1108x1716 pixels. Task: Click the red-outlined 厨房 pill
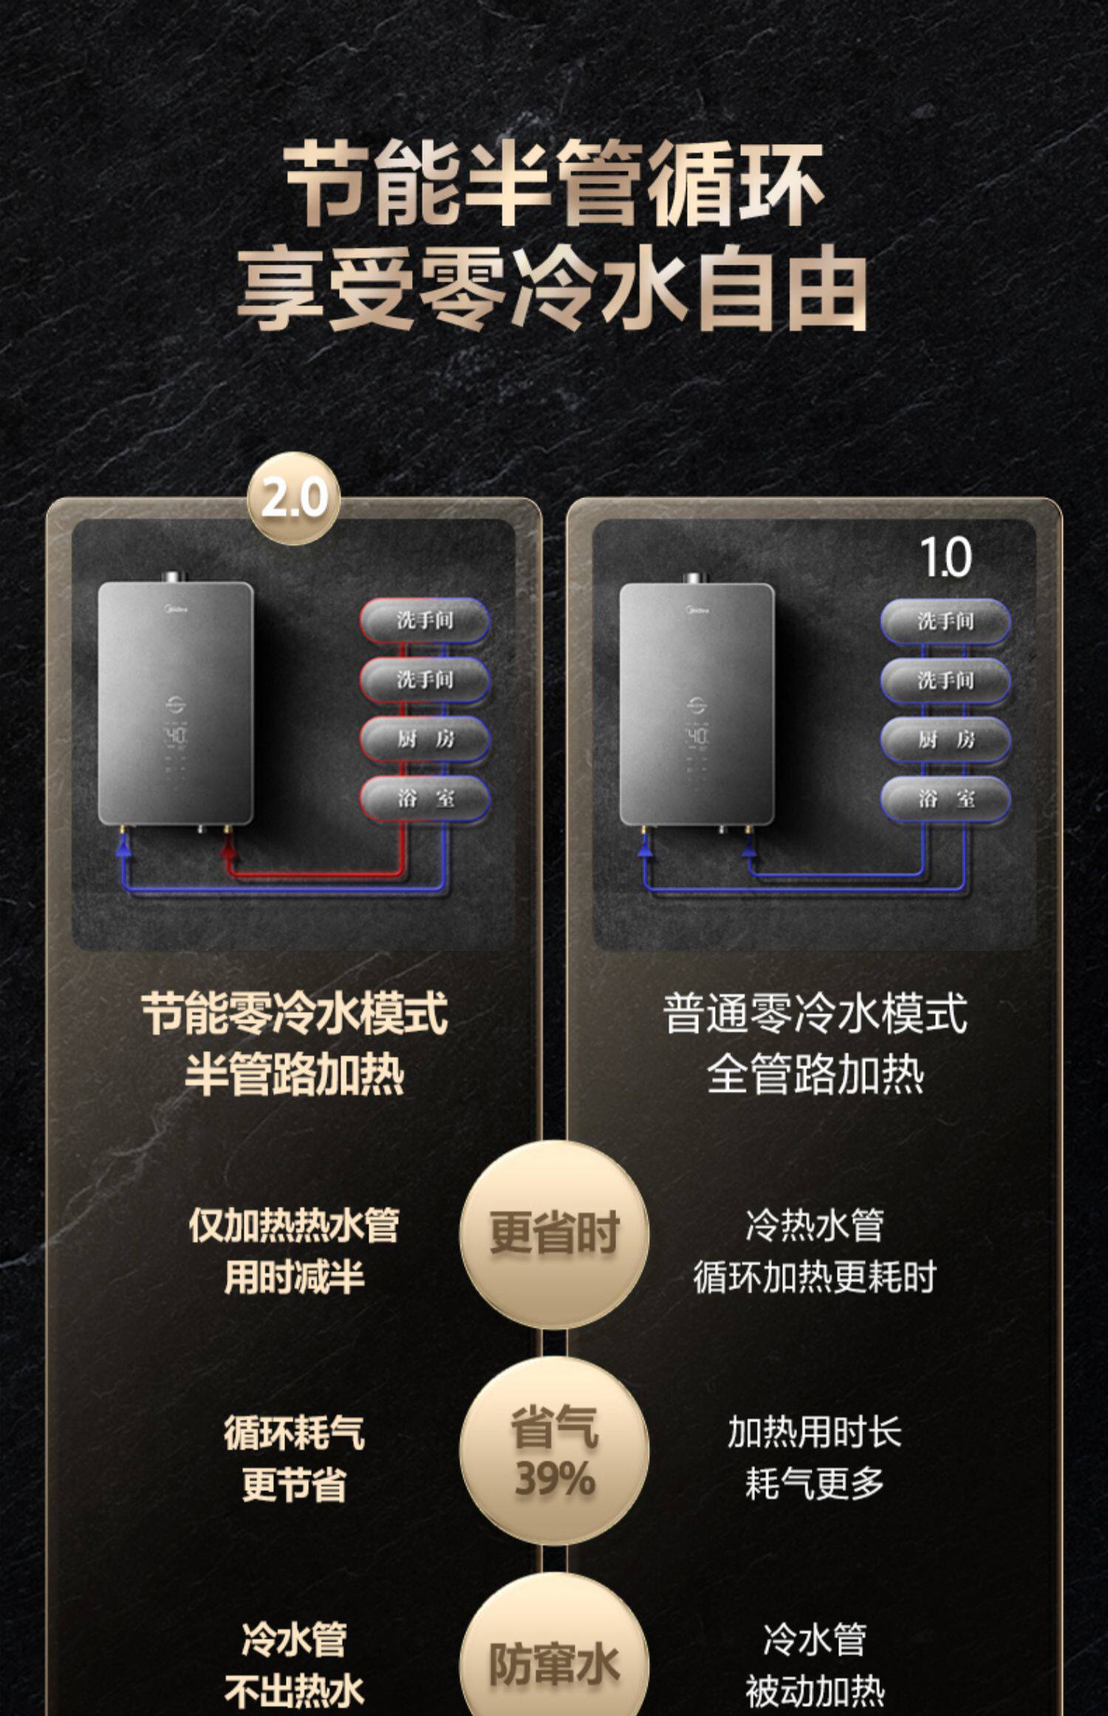point(425,739)
